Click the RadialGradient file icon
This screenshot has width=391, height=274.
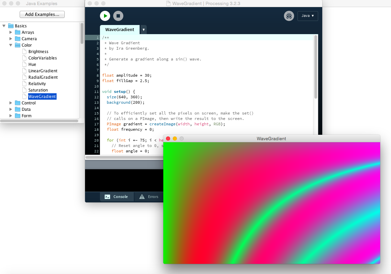coord(24,77)
